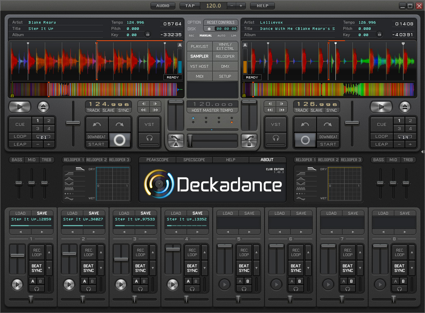Open the SETUP panel
Viewport: 425px width, 313px height.
[224, 76]
